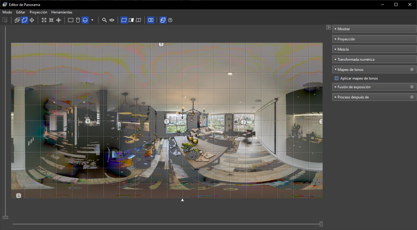Expand the Transformada numérica section

pos(374,60)
